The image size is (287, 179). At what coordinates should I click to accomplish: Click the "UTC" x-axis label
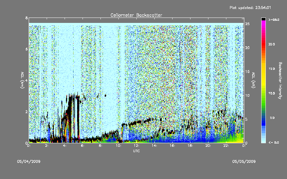[x=136, y=151]
